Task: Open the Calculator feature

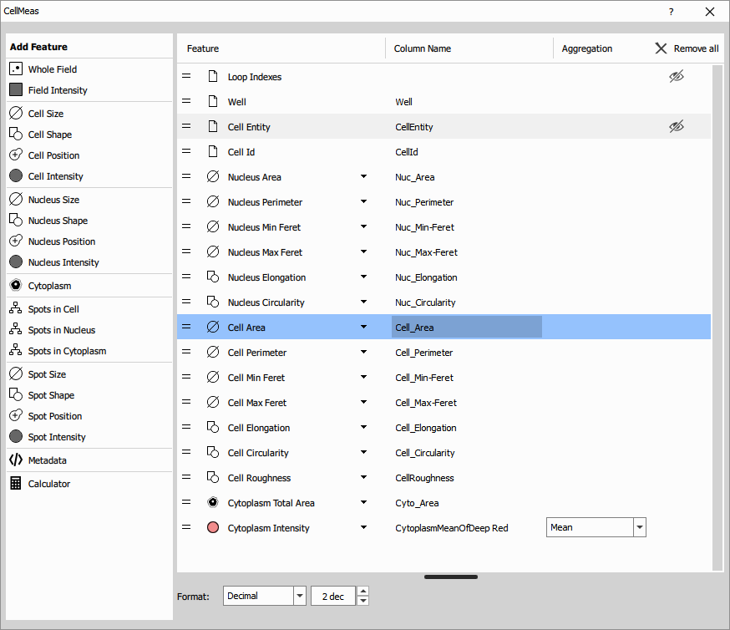Action: click(x=49, y=484)
